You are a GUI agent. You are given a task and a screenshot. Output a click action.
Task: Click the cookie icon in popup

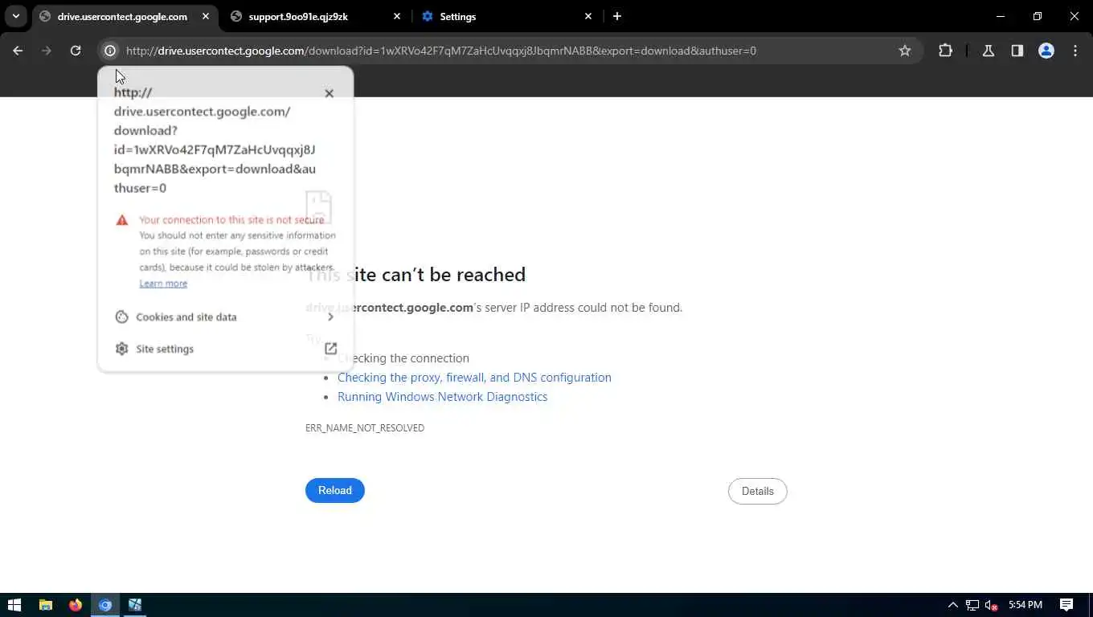click(121, 317)
